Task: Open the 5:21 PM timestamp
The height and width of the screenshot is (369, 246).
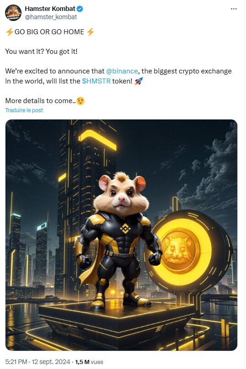Action: [x=16, y=362]
